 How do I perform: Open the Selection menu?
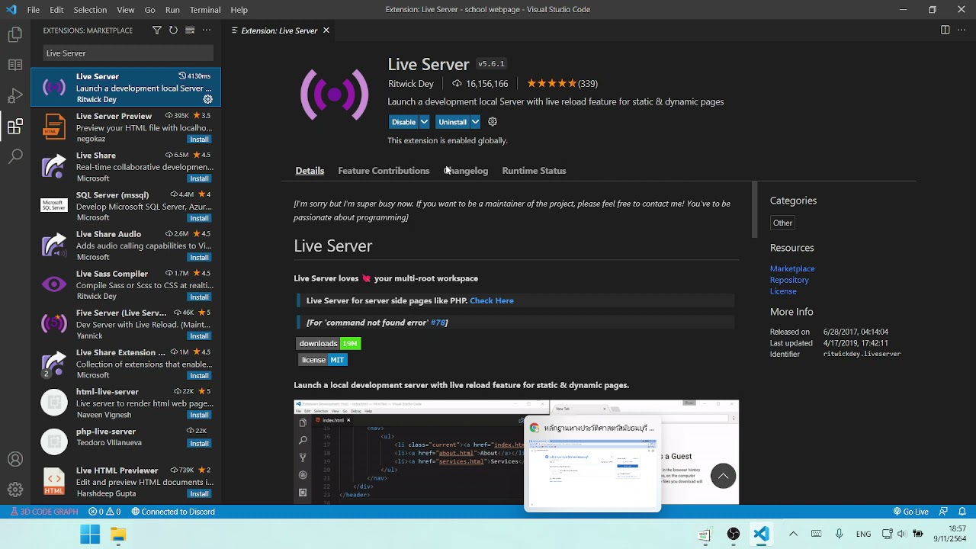point(90,10)
